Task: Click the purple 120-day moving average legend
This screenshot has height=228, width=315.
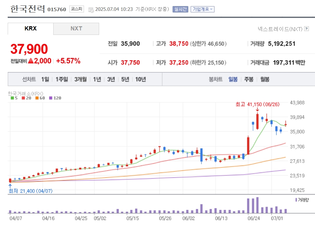Action: pyautogui.click(x=55, y=98)
